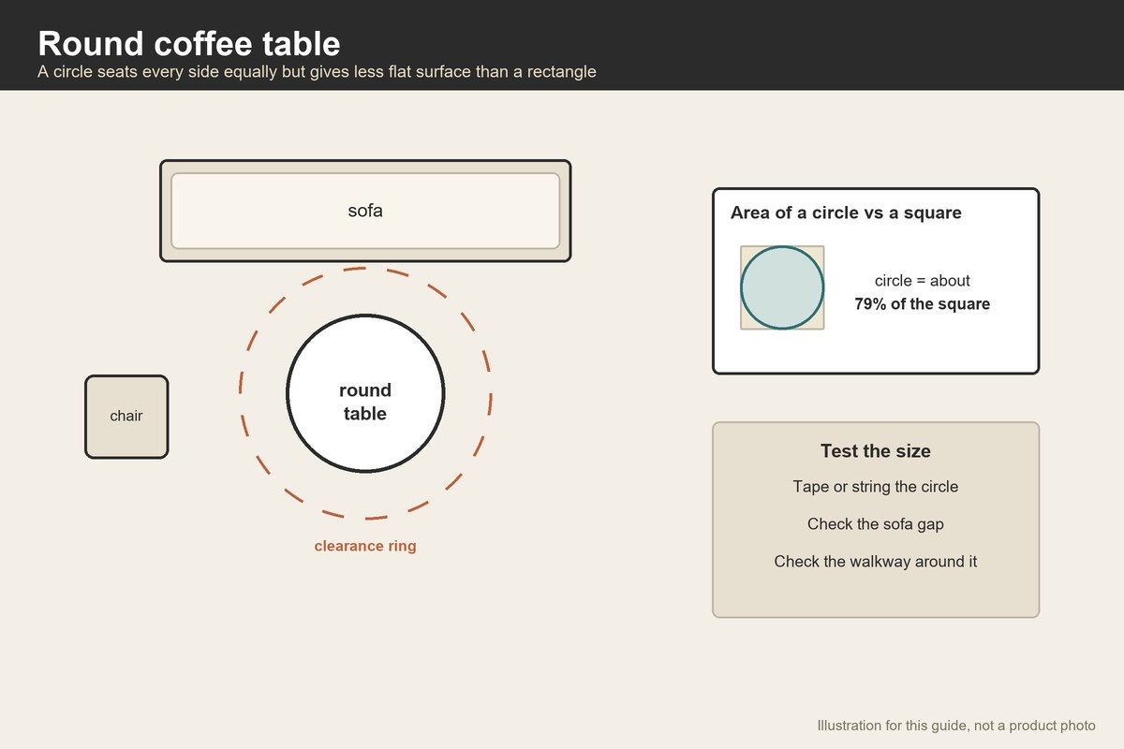Screen dimensions: 1124x749
Task: Click 'Check the walkway around it' line
Action: coord(876,562)
